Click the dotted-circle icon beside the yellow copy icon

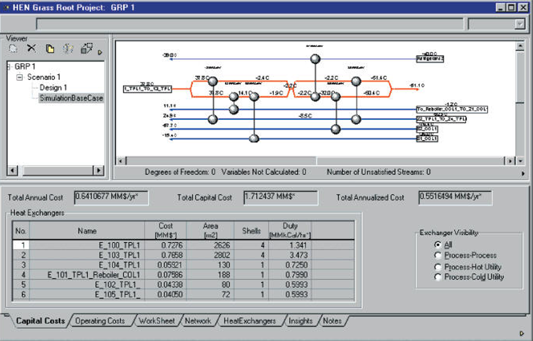pos(68,49)
